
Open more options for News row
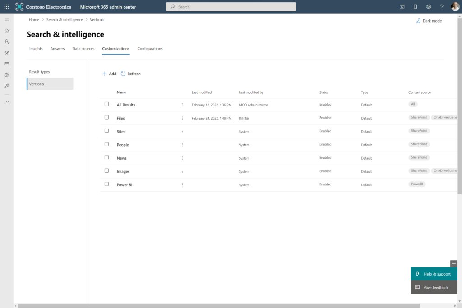pos(182,158)
